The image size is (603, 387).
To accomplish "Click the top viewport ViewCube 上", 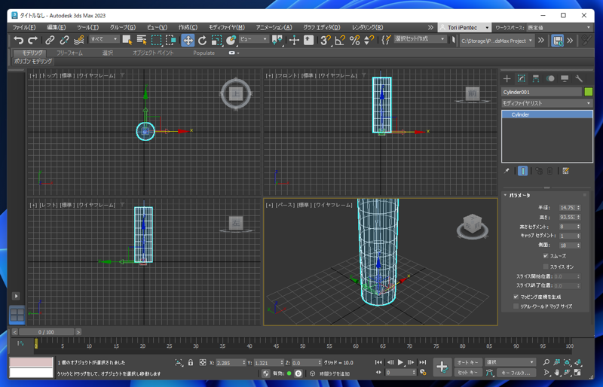I will (x=236, y=94).
